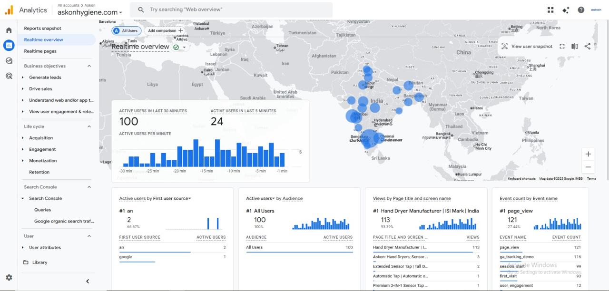Image resolution: width=609 pixels, height=291 pixels.
Task: Expand the Drive sales item
Action: point(23,89)
